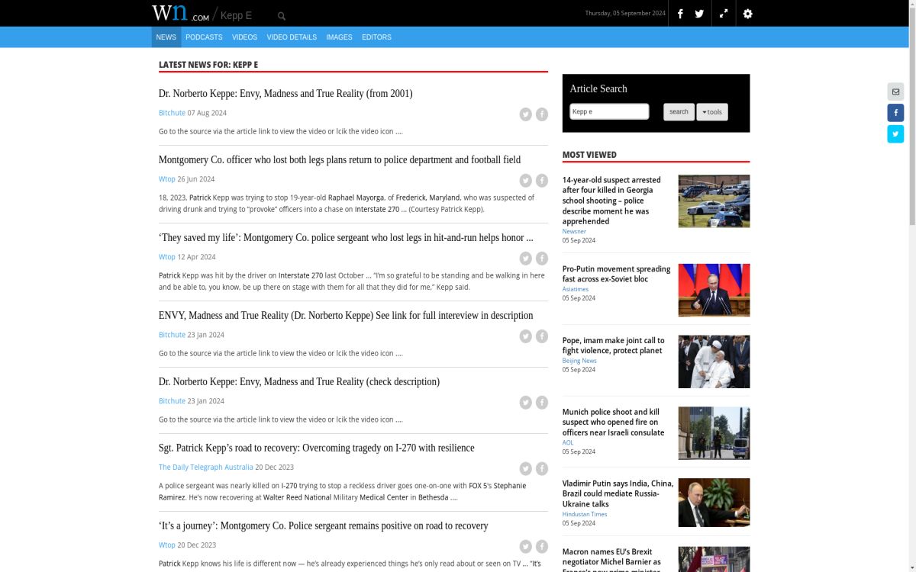The height and width of the screenshot is (572, 916).
Task: Click the magnifier search icon in header
Action: click(282, 16)
